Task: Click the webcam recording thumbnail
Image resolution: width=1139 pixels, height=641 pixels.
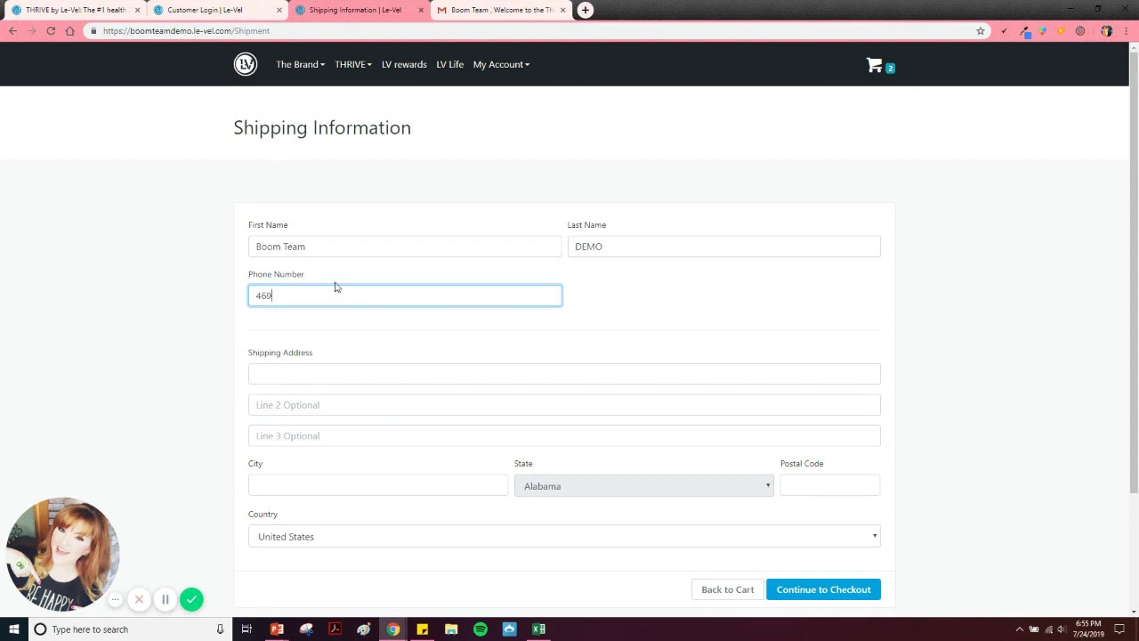Action: (x=62, y=554)
